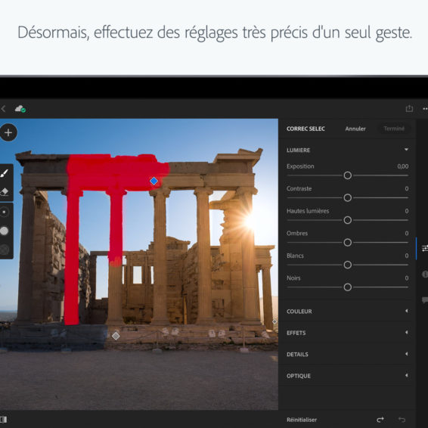
Task: Add a new selective correction with plus
Action: [8, 132]
